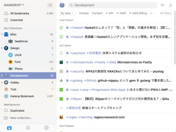The height and width of the screenshot is (132, 176).
Task: Select the Unsorted collection icon
Action: pyautogui.click(x=6, y=20)
